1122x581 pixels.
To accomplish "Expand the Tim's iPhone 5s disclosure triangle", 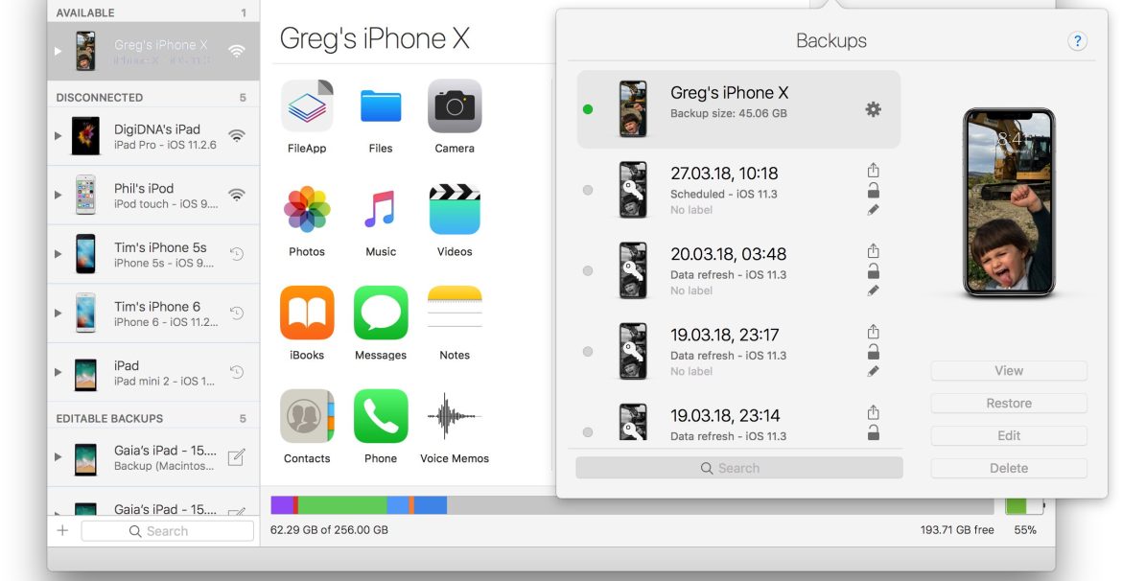I will click(x=58, y=254).
